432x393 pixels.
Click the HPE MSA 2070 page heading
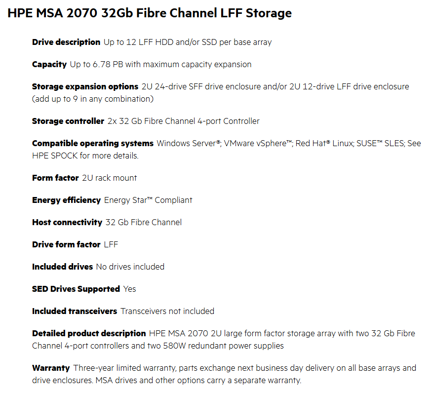click(x=149, y=13)
